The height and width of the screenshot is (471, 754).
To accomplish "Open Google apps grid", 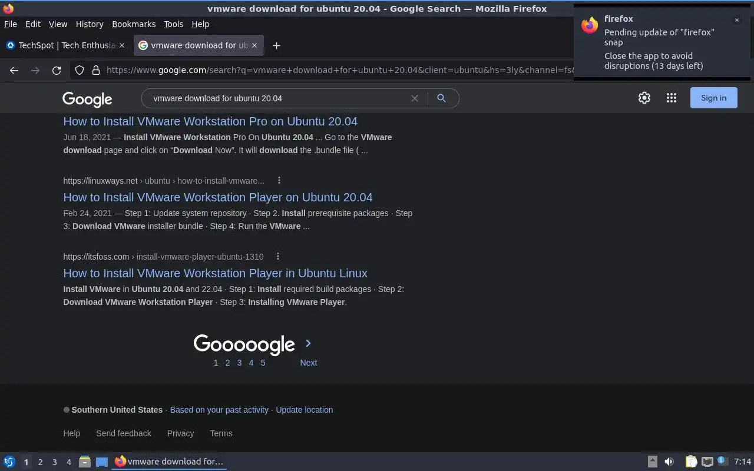I will (x=672, y=98).
